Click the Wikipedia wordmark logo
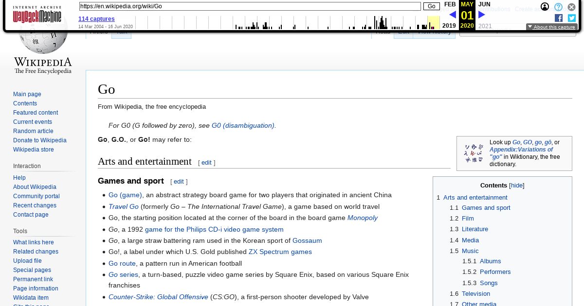 (x=43, y=65)
